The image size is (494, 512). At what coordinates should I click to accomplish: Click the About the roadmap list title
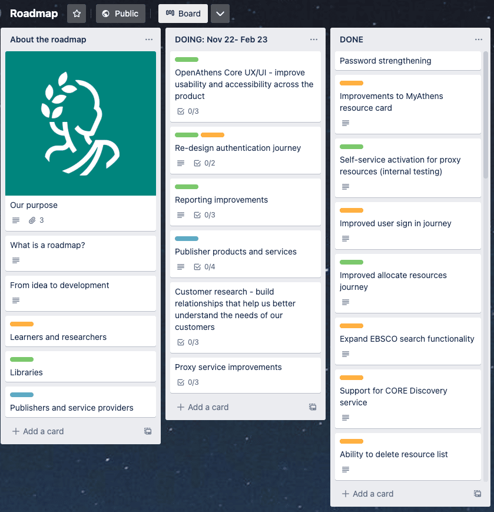(48, 39)
